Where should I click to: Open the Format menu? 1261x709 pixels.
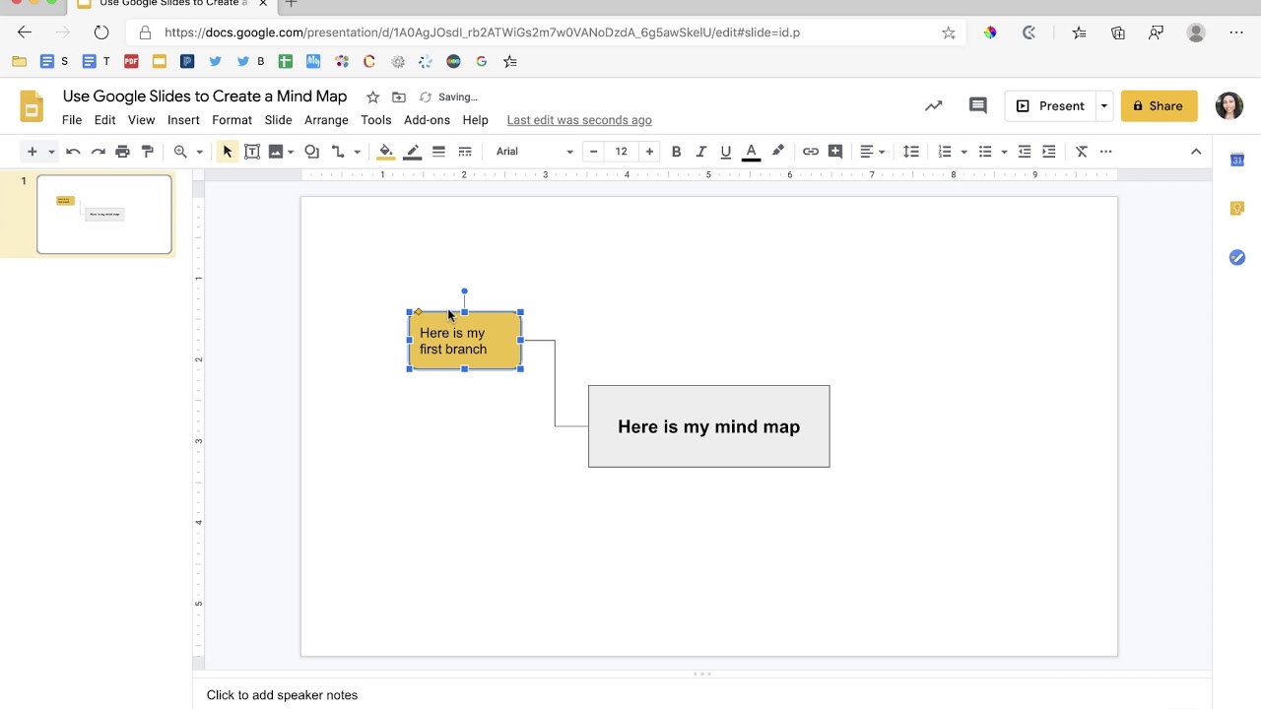coord(232,120)
